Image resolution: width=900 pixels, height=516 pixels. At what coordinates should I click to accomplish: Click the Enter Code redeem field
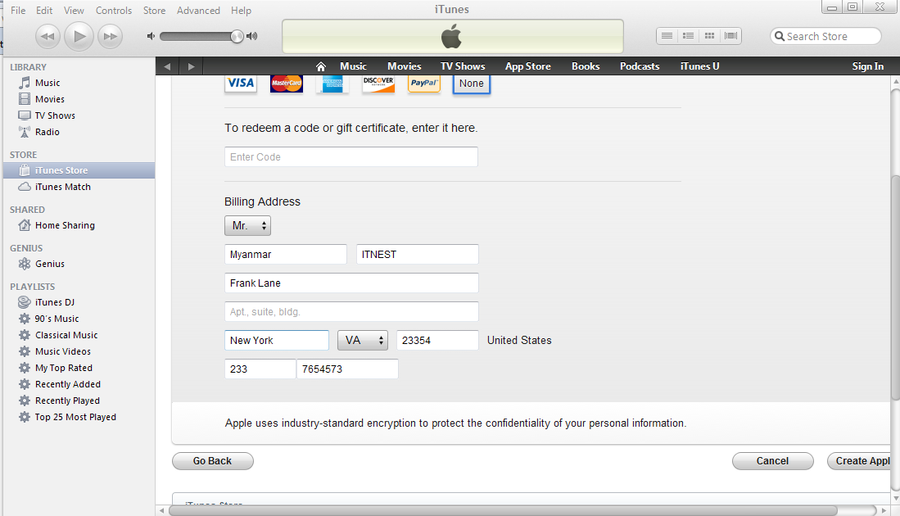coord(351,156)
